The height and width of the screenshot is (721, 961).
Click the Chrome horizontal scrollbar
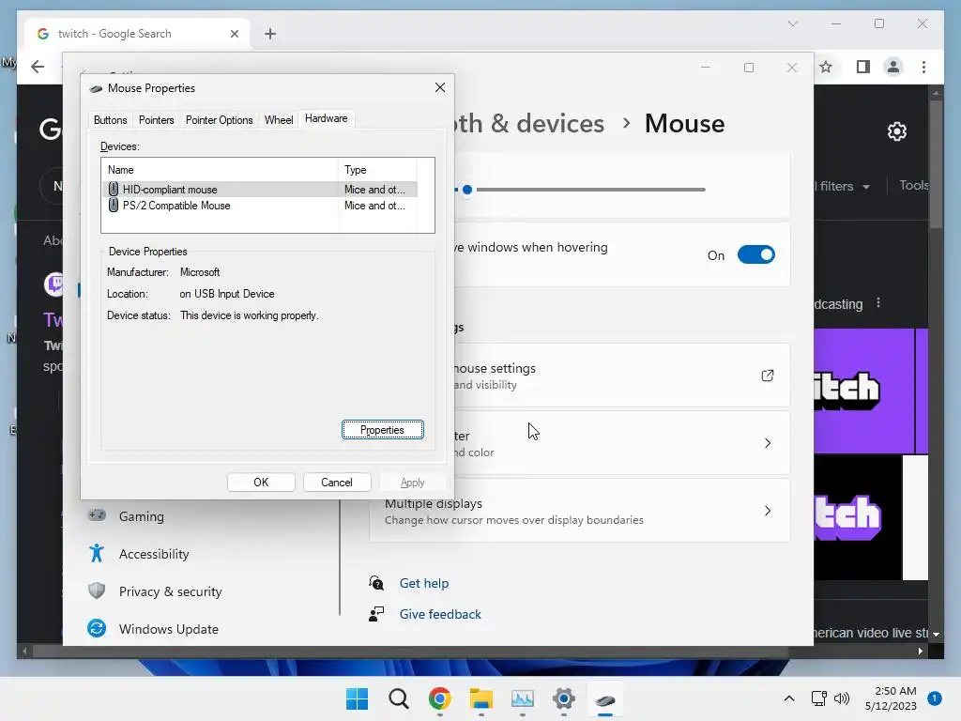pos(411,652)
